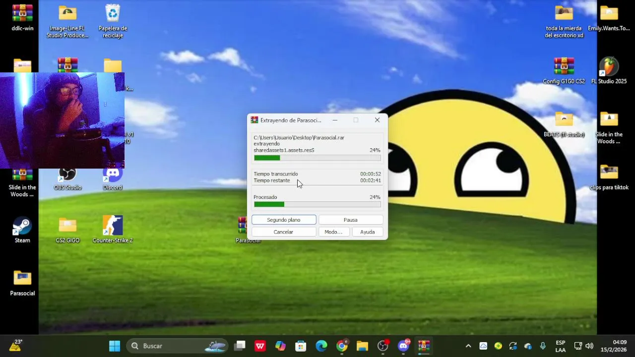Select the Config G1G0 CS2 archive
This screenshot has height=357, width=635.
[x=564, y=71]
